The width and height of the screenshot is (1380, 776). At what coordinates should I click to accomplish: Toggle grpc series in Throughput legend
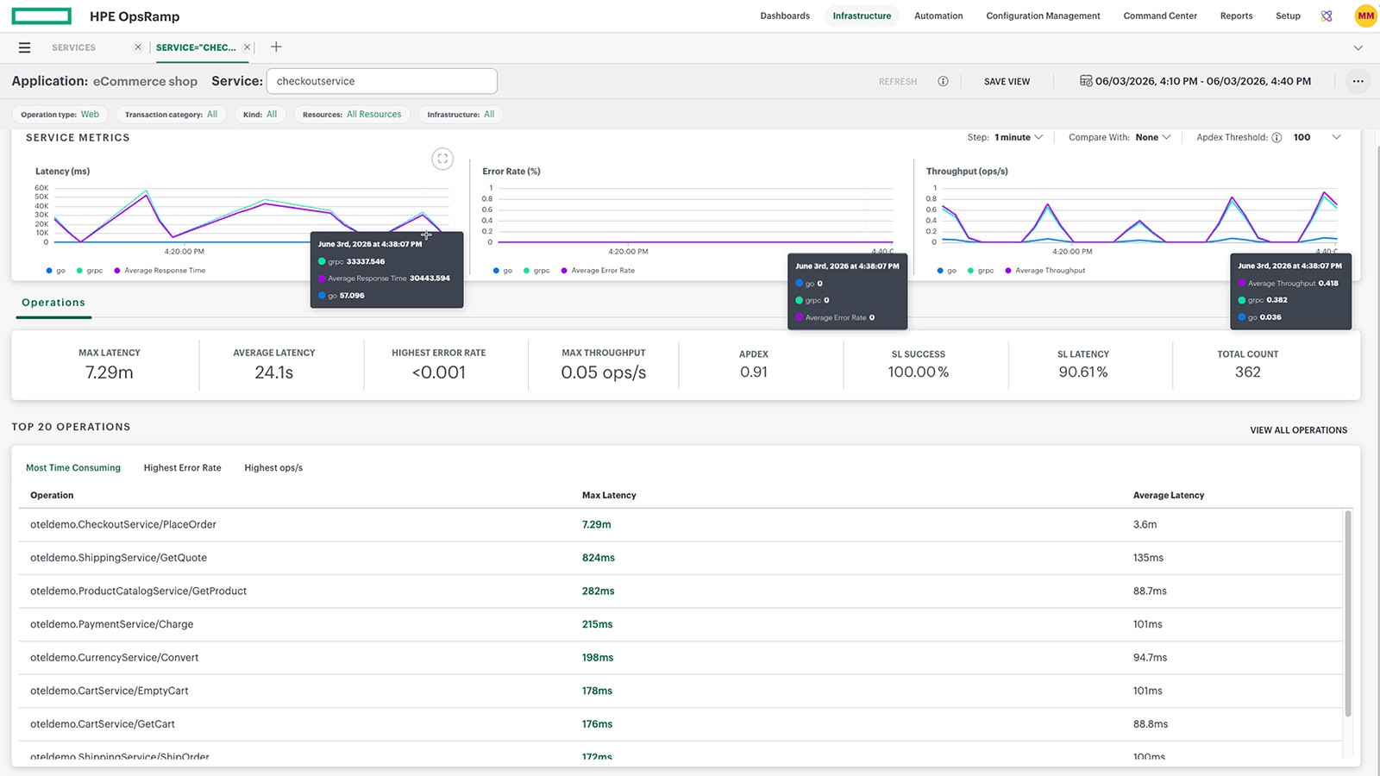(981, 271)
